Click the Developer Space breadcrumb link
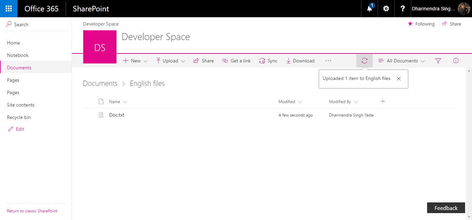This screenshot has width=472, height=220. 101,24
